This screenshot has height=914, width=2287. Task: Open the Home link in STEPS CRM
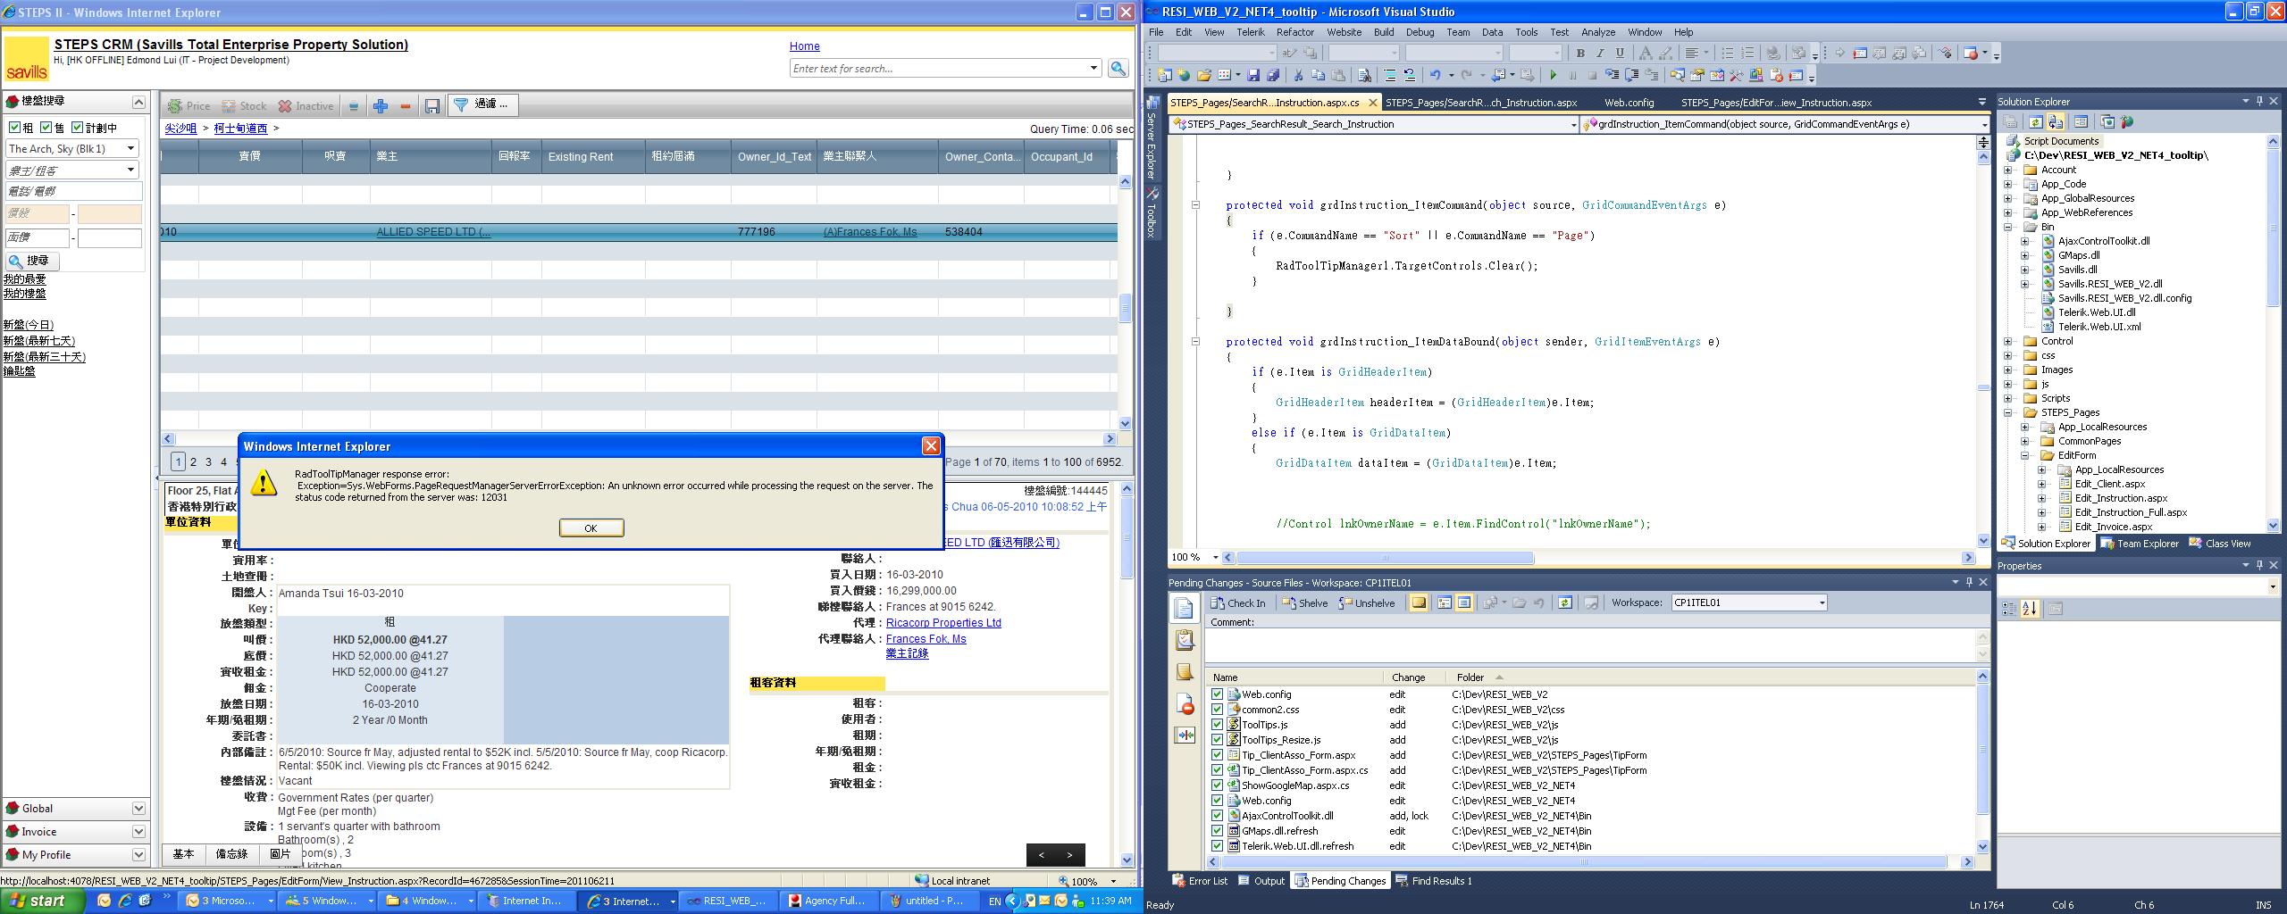[804, 46]
